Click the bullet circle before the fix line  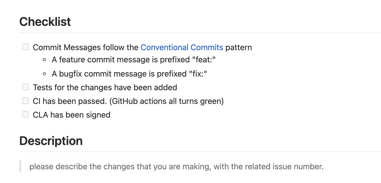(x=45, y=74)
